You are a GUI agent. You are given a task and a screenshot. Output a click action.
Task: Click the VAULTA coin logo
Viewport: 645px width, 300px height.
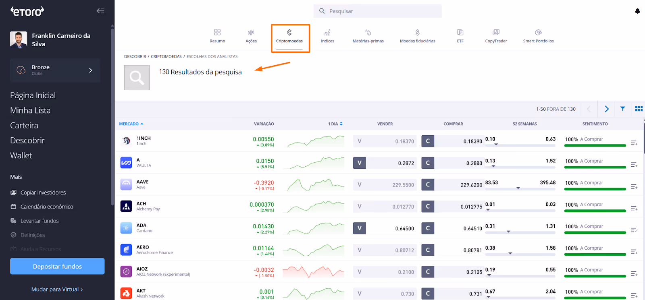point(126,162)
